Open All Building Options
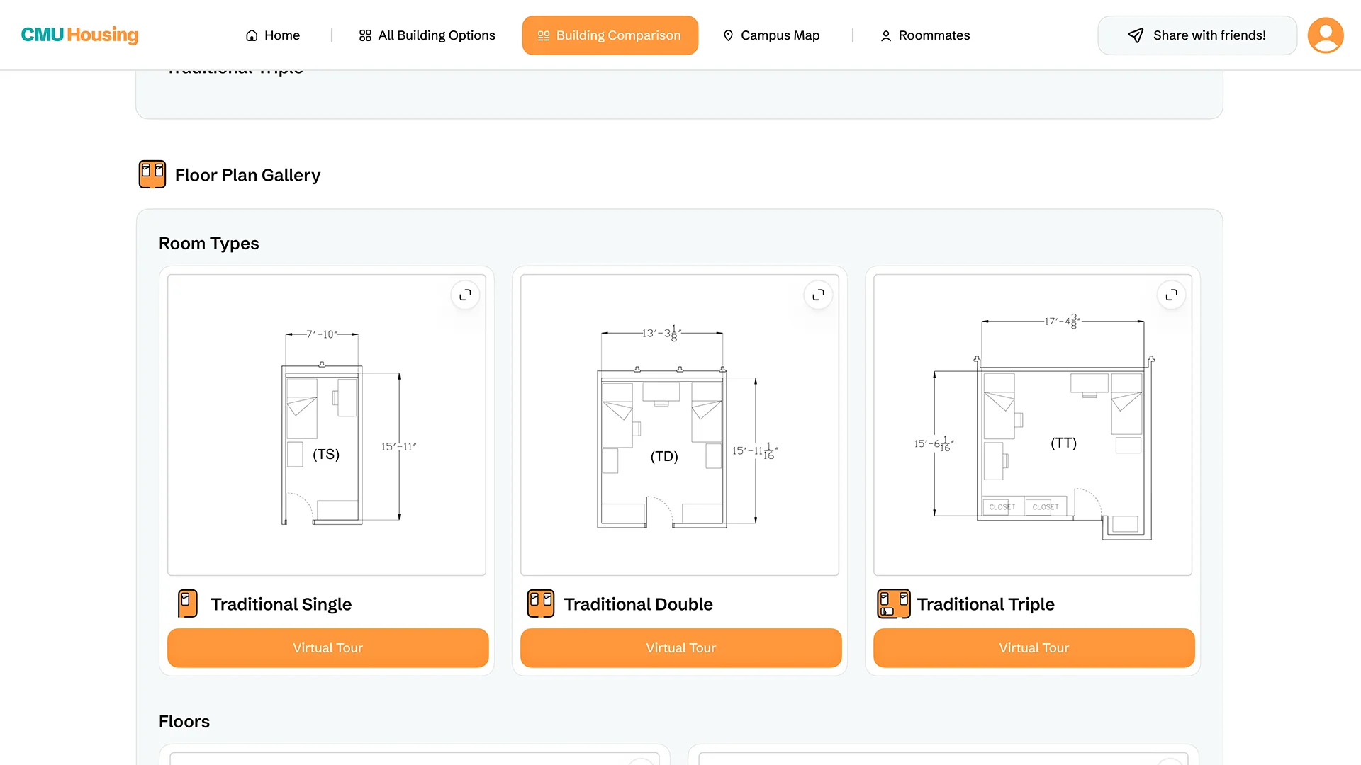 click(x=427, y=35)
